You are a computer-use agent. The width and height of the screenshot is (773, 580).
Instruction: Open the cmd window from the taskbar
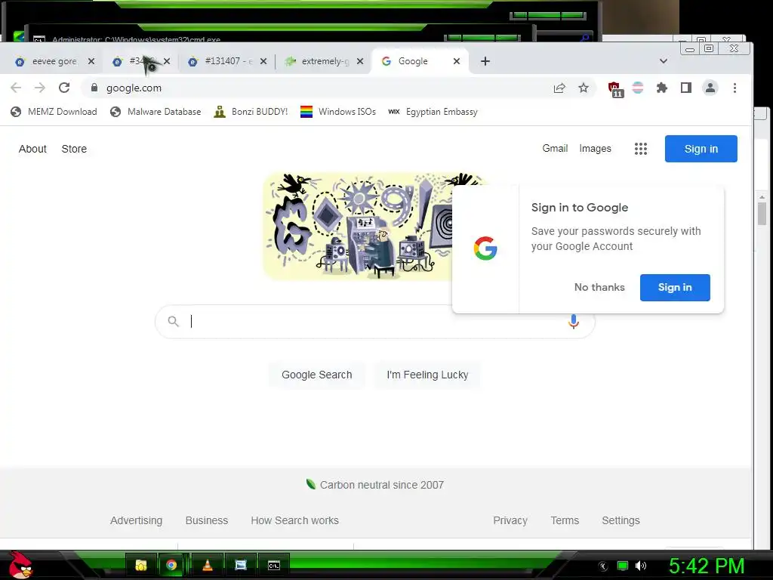pos(273,565)
